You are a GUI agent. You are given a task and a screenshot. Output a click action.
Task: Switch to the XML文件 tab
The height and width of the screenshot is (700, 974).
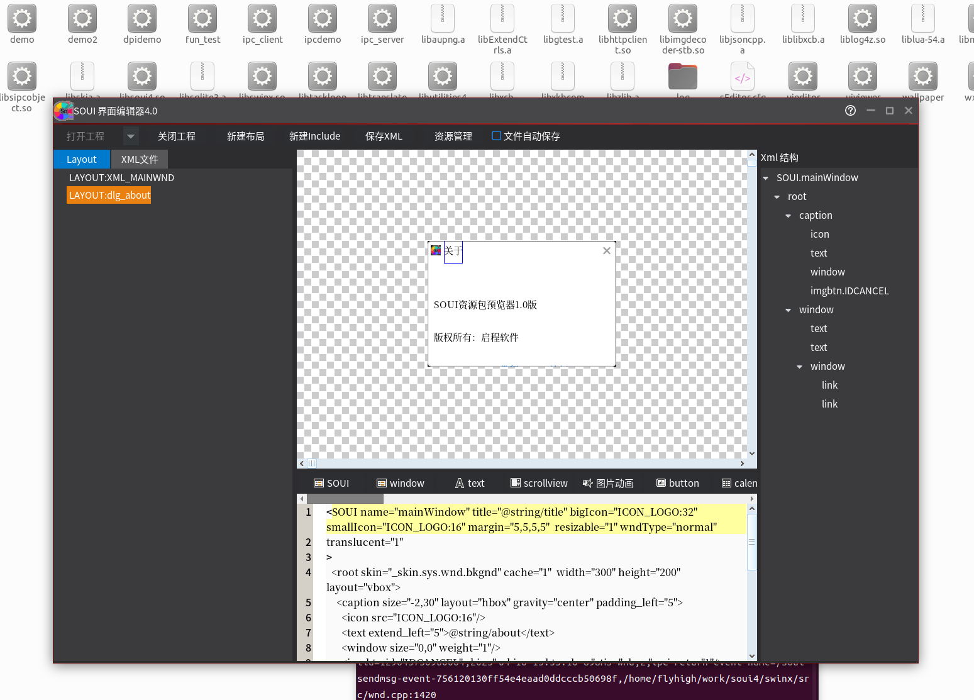pos(140,159)
